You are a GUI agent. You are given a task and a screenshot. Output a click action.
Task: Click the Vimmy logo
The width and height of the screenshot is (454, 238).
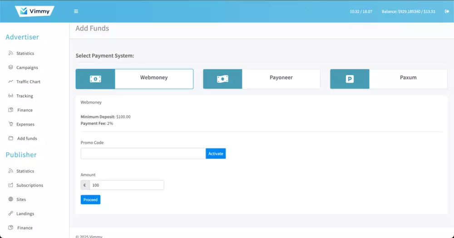click(x=35, y=11)
